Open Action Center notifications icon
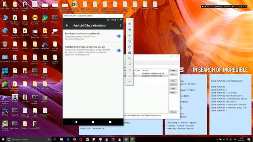Screen dimensions: 253x142 point(249,139)
